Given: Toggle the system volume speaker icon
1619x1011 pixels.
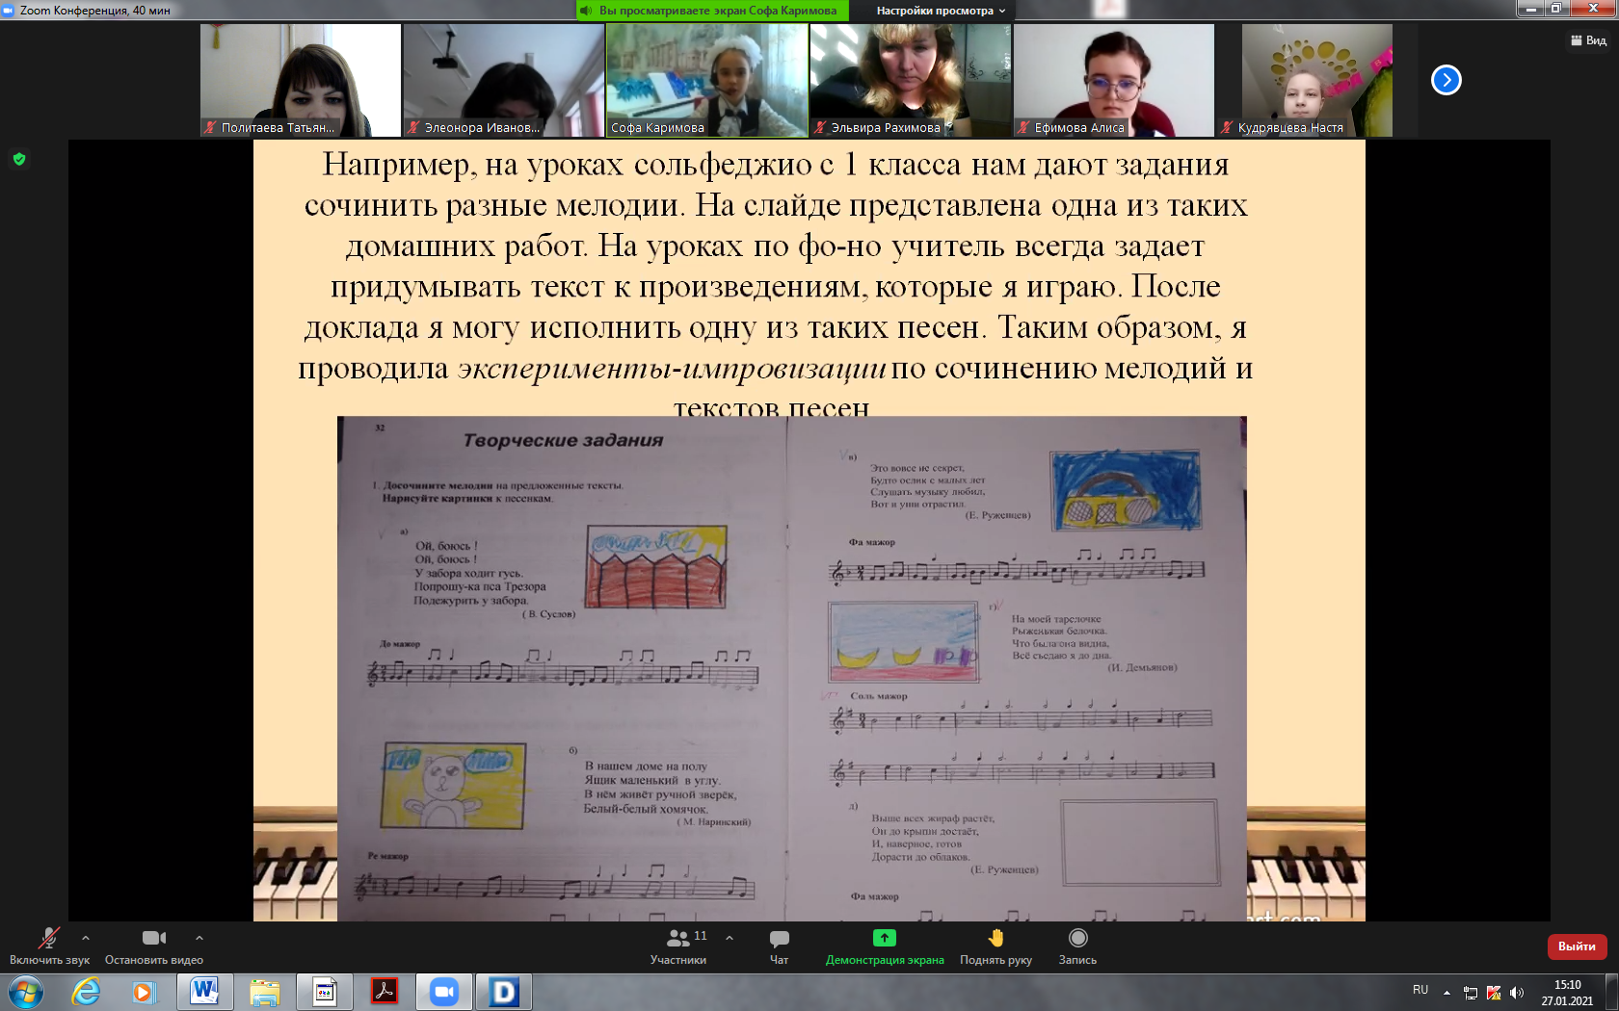Looking at the screenshot, I should [1517, 993].
